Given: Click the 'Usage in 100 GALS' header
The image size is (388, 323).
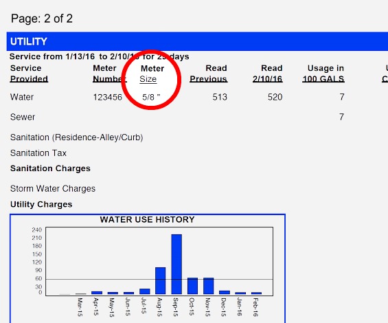Looking at the screenshot, I should (x=323, y=74).
